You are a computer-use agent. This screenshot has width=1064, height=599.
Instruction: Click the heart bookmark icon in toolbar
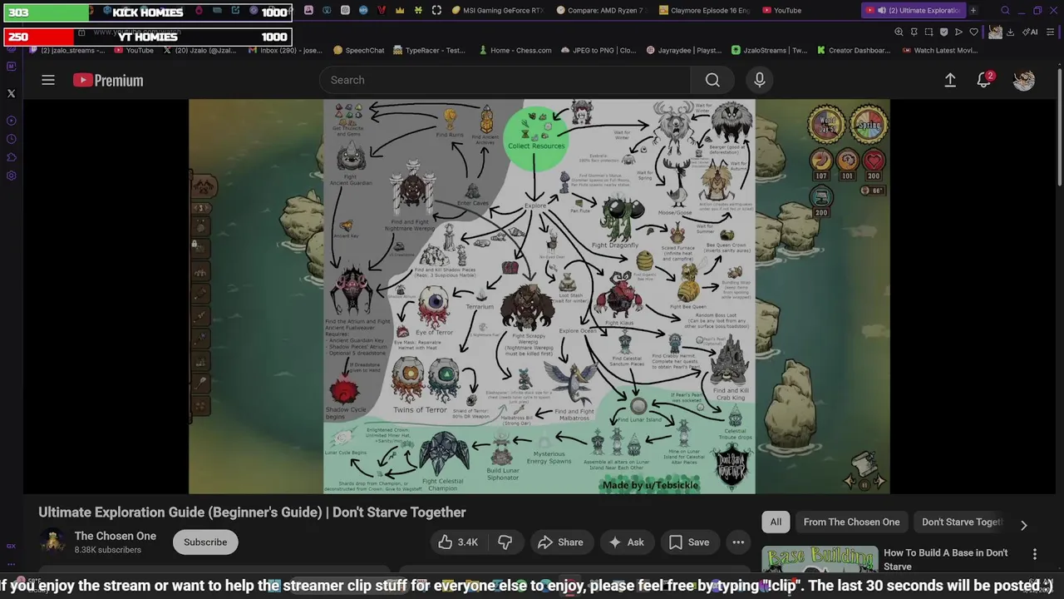coord(973,32)
